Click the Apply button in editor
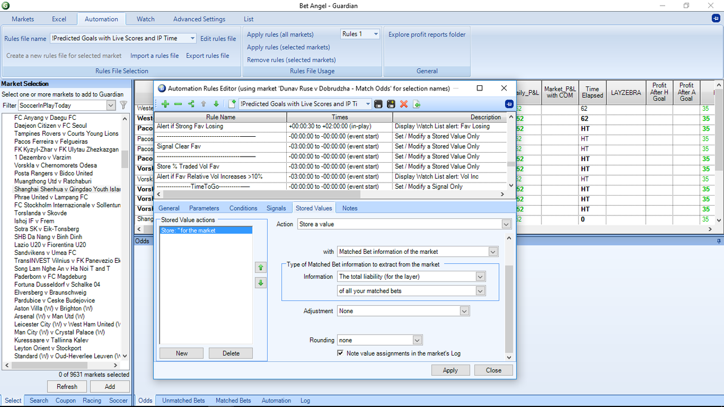The image size is (724, 407). click(x=450, y=370)
